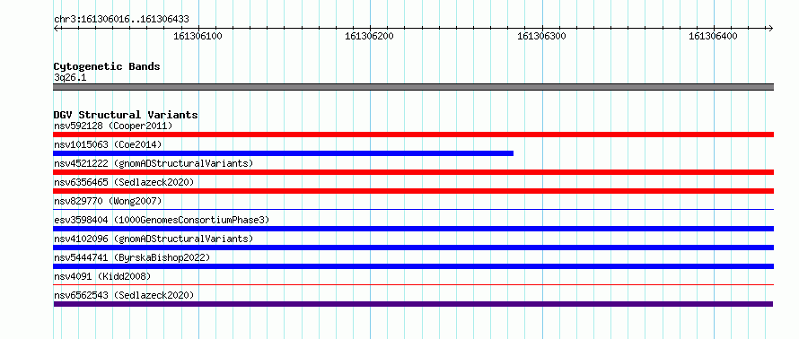Click the right arrowhead of the ruler
The height and width of the screenshot is (339, 799).
[x=770, y=28]
